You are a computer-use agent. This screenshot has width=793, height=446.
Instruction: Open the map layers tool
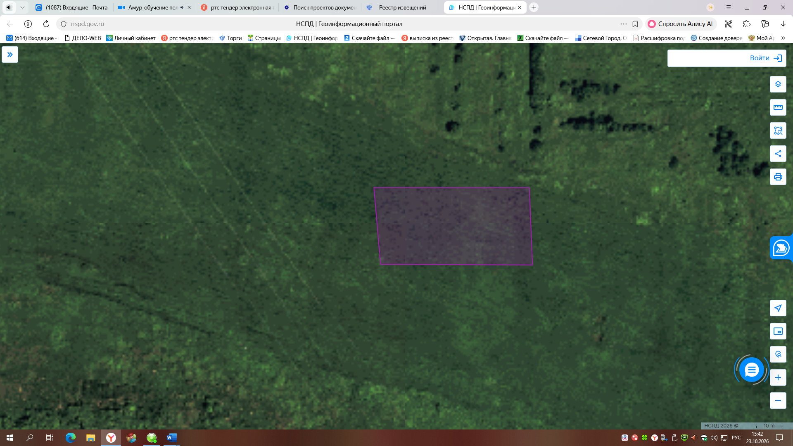(778, 84)
